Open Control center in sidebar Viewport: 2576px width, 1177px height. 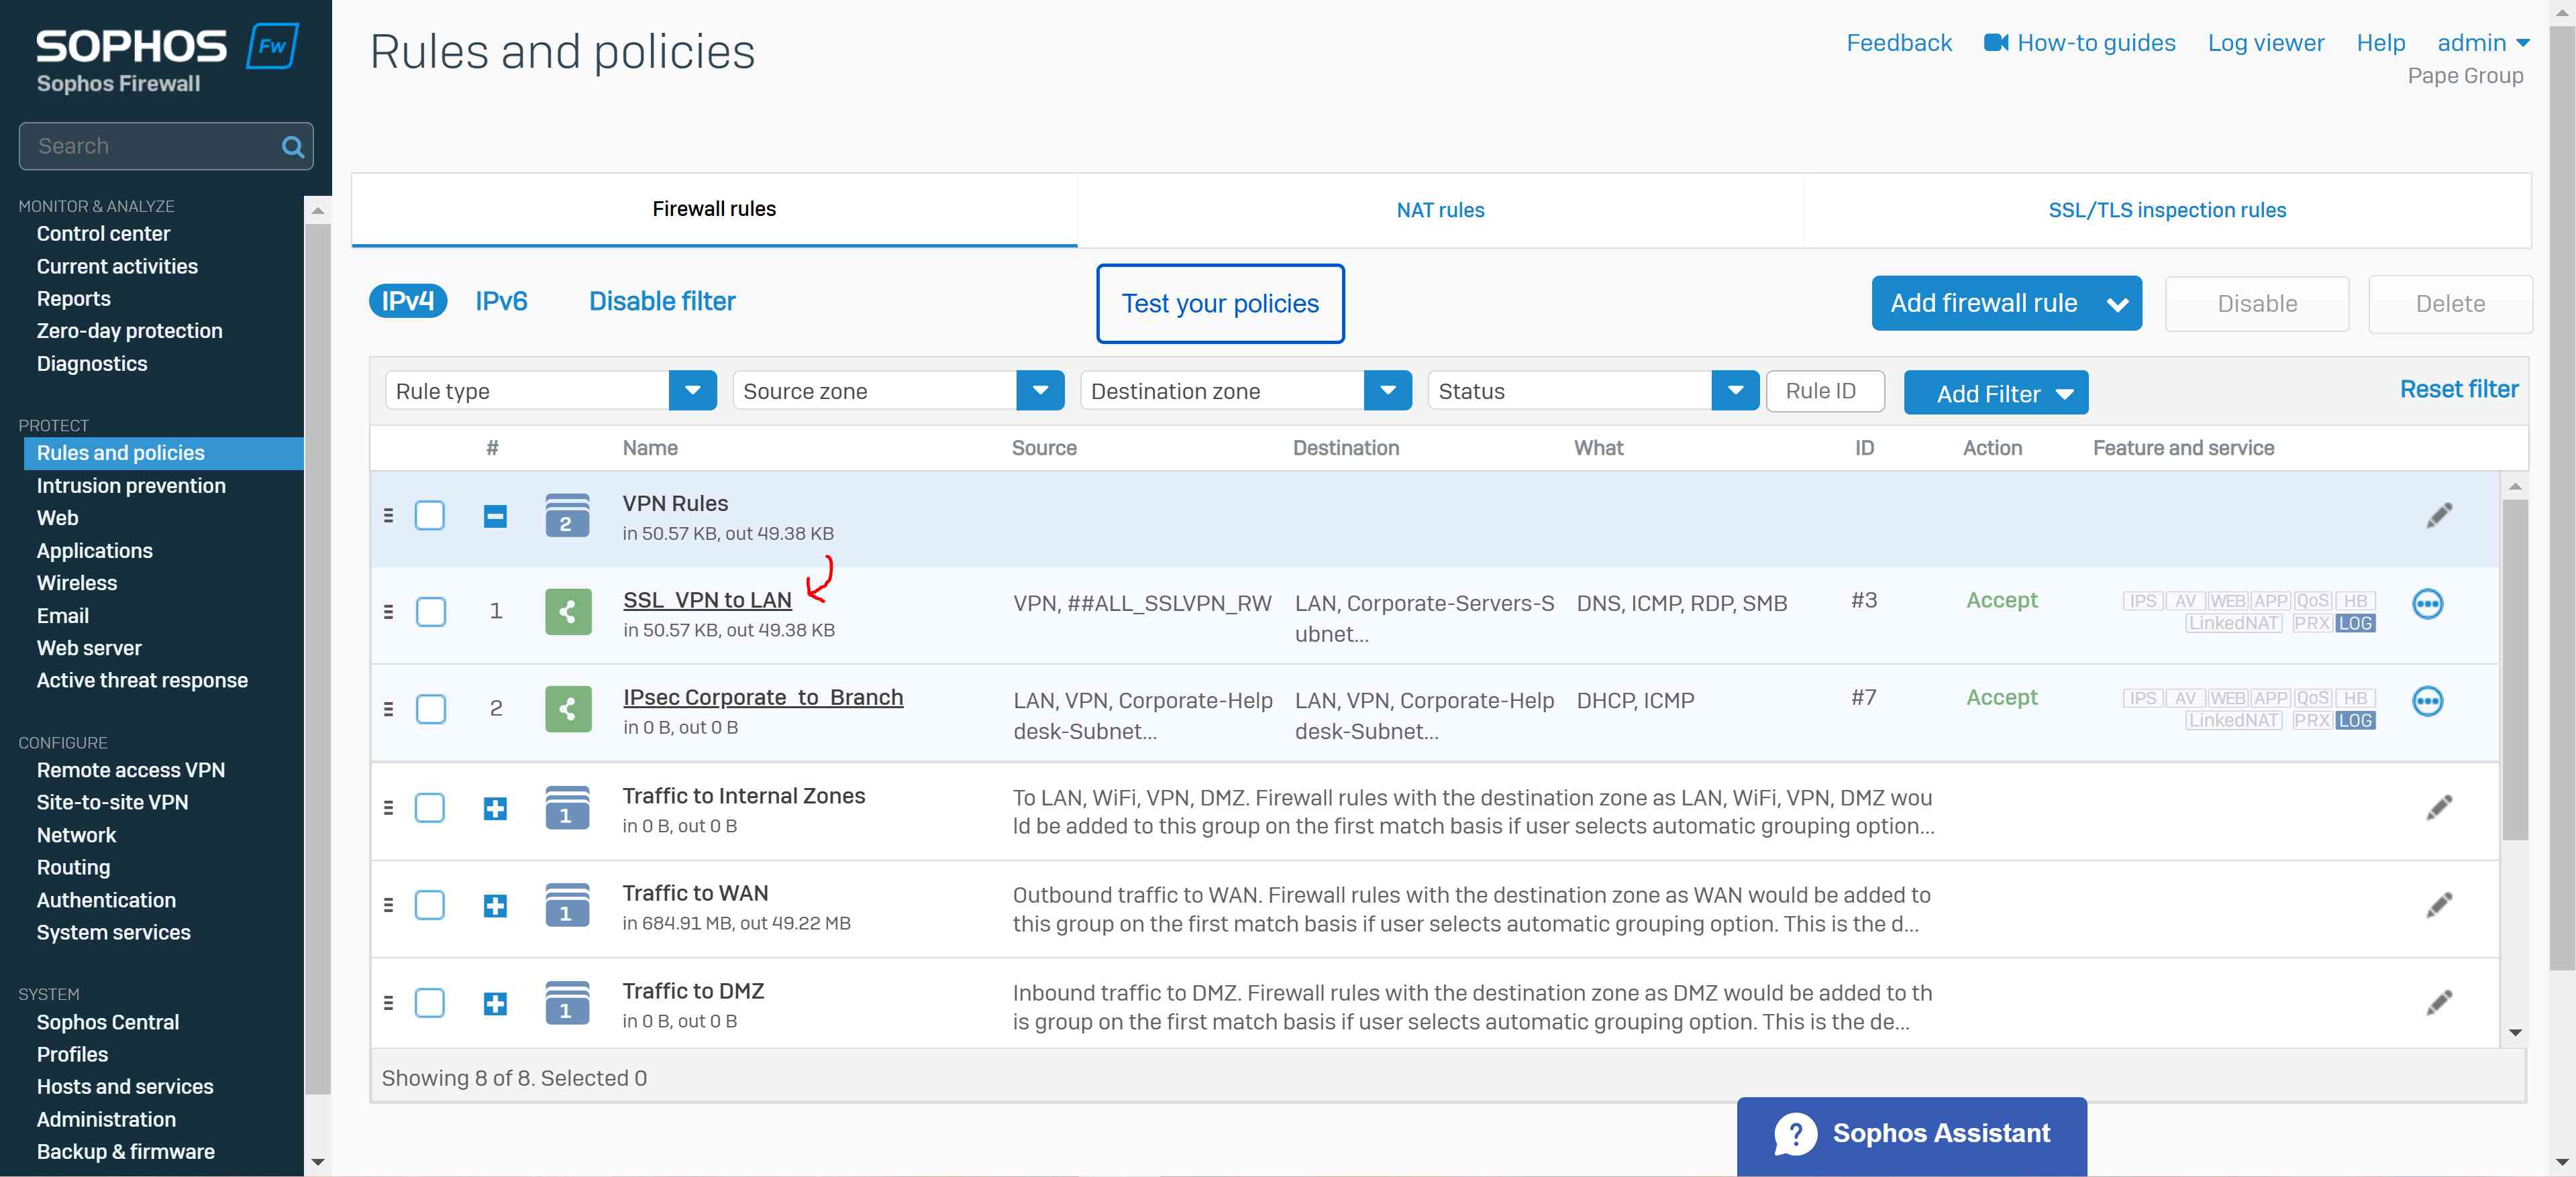tap(103, 234)
